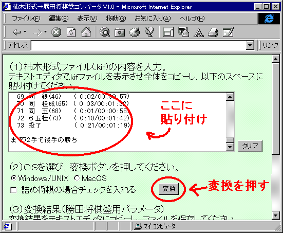Close the Internet Explorer window
The height and width of the screenshot is (233, 283).
[276, 7]
